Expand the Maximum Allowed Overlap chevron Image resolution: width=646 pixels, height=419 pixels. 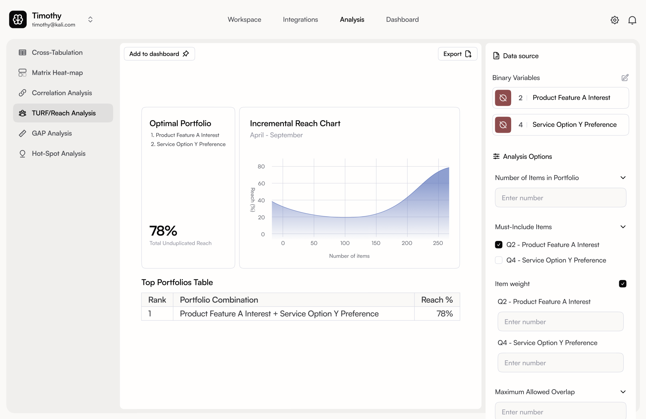pyautogui.click(x=623, y=392)
